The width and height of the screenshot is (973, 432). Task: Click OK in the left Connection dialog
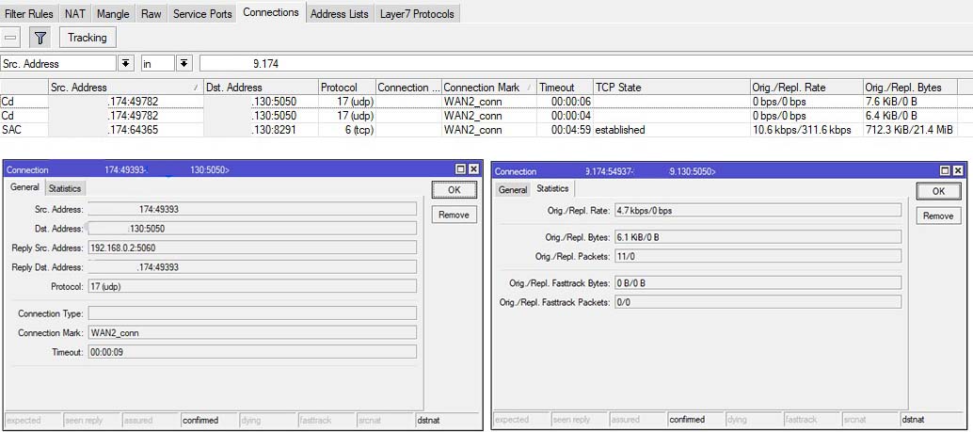pos(455,190)
